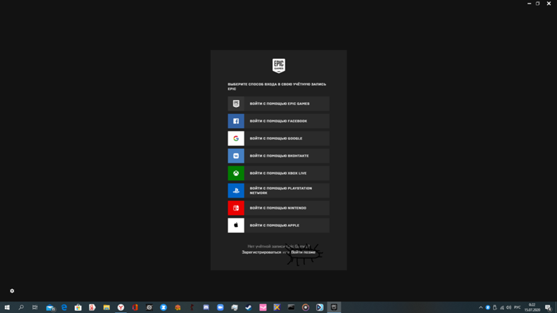Image resolution: width=557 pixels, height=313 pixels.
Task: Click the Apple logo icon
Action: click(x=236, y=225)
